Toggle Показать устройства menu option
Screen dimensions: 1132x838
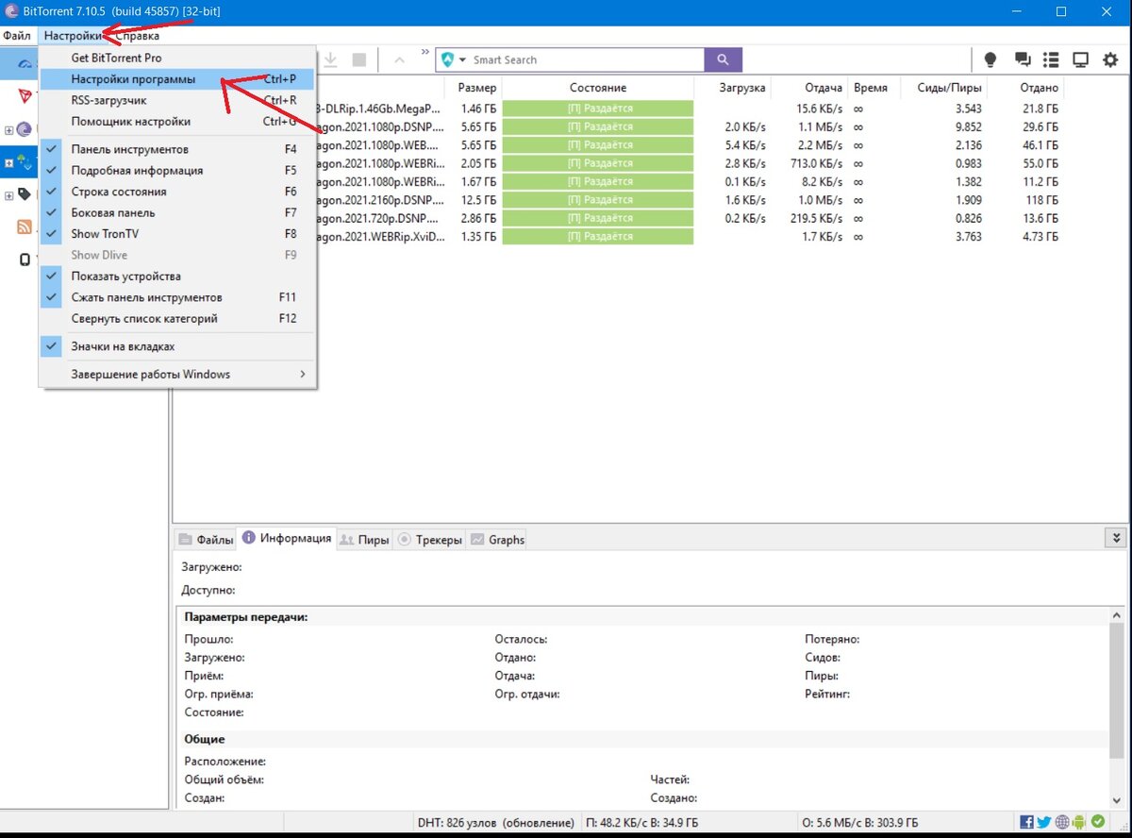click(x=177, y=276)
